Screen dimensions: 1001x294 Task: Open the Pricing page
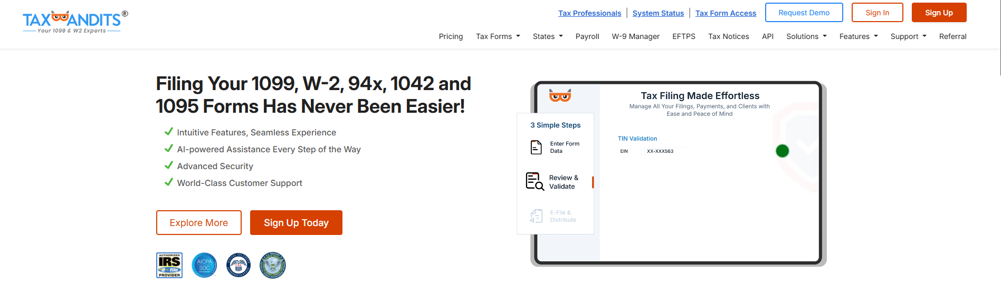[451, 36]
